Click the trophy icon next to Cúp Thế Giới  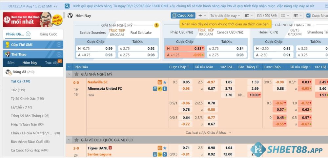8,45
